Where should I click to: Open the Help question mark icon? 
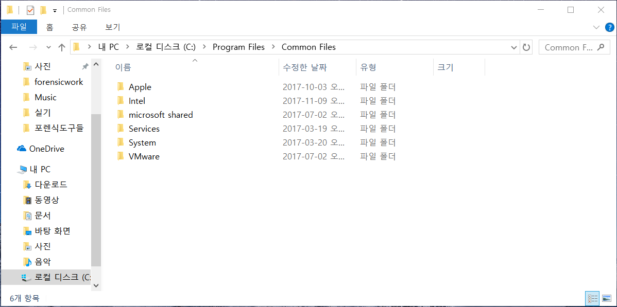tap(609, 27)
